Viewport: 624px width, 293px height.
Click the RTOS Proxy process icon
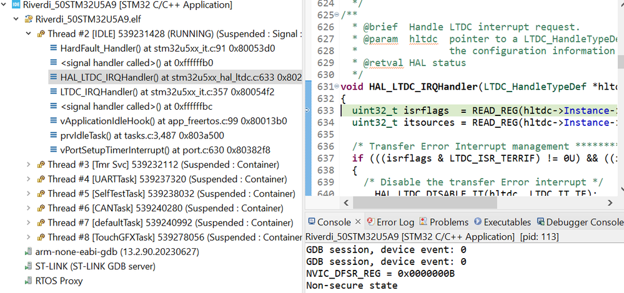pos(28,281)
